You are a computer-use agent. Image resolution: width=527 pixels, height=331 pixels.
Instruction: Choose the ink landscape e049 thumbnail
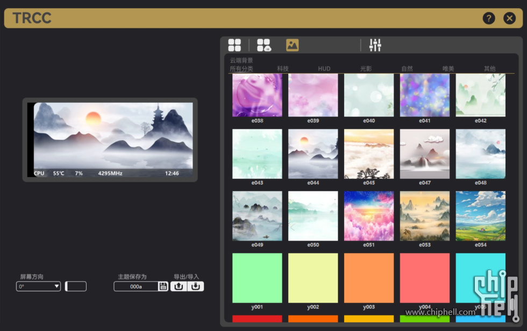point(257,216)
